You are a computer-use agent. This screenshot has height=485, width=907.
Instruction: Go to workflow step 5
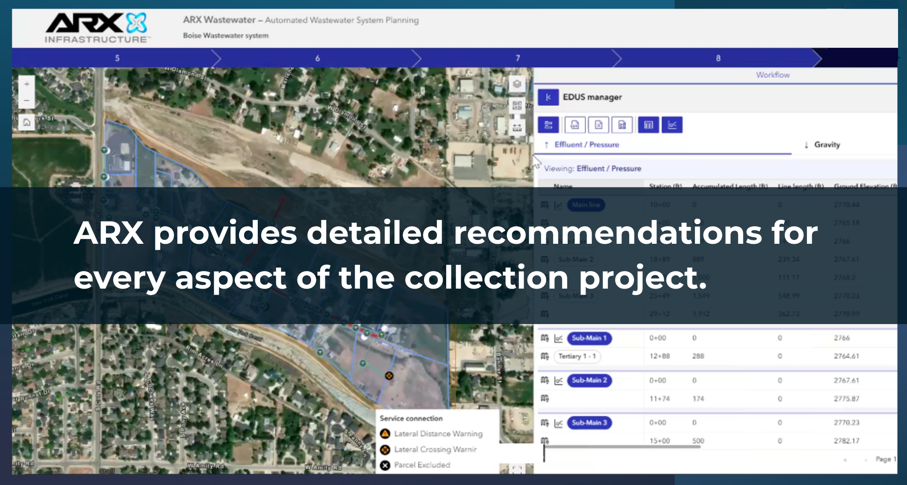coord(117,58)
